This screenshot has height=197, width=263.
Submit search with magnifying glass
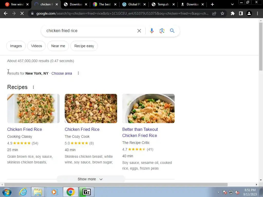[172, 31]
